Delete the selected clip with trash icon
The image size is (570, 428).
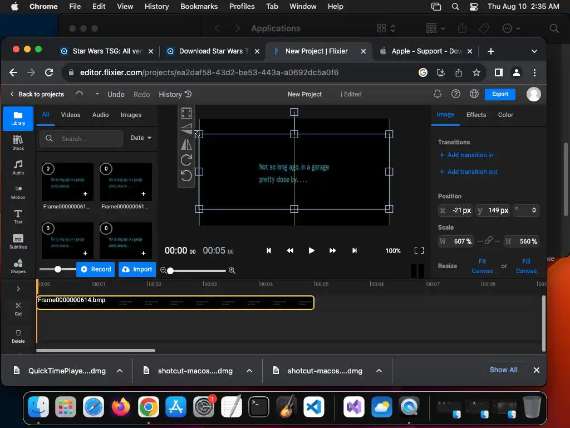pyautogui.click(x=18, y=336)
